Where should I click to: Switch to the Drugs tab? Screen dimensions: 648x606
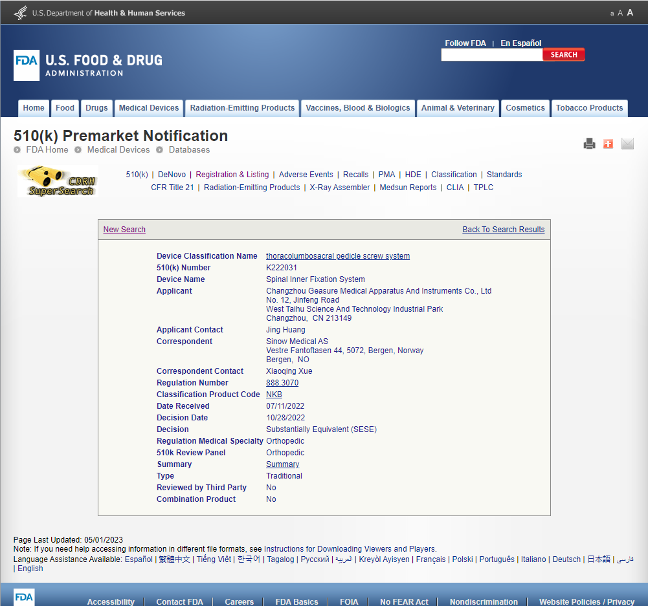[x=96, y=108]
